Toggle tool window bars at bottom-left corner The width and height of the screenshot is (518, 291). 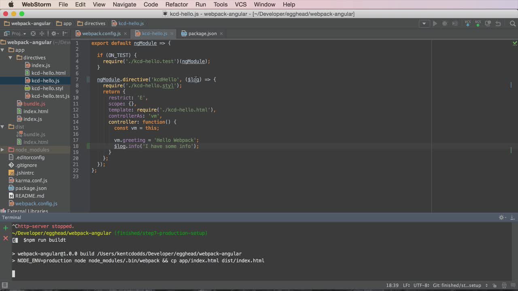point(5,285)
